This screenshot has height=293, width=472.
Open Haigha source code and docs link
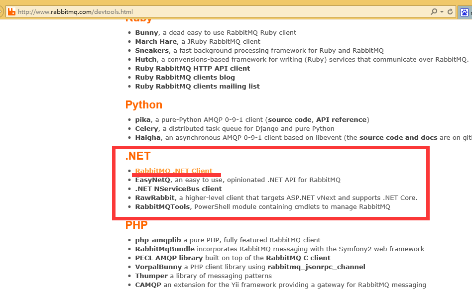click(398, 138)
